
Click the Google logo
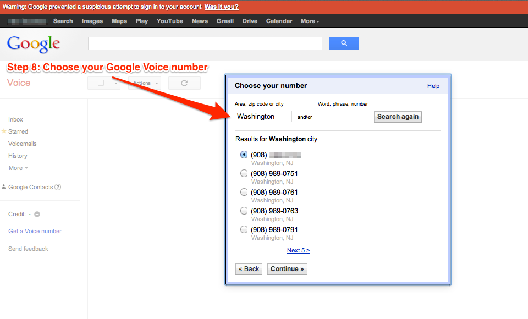coord(34,44)
